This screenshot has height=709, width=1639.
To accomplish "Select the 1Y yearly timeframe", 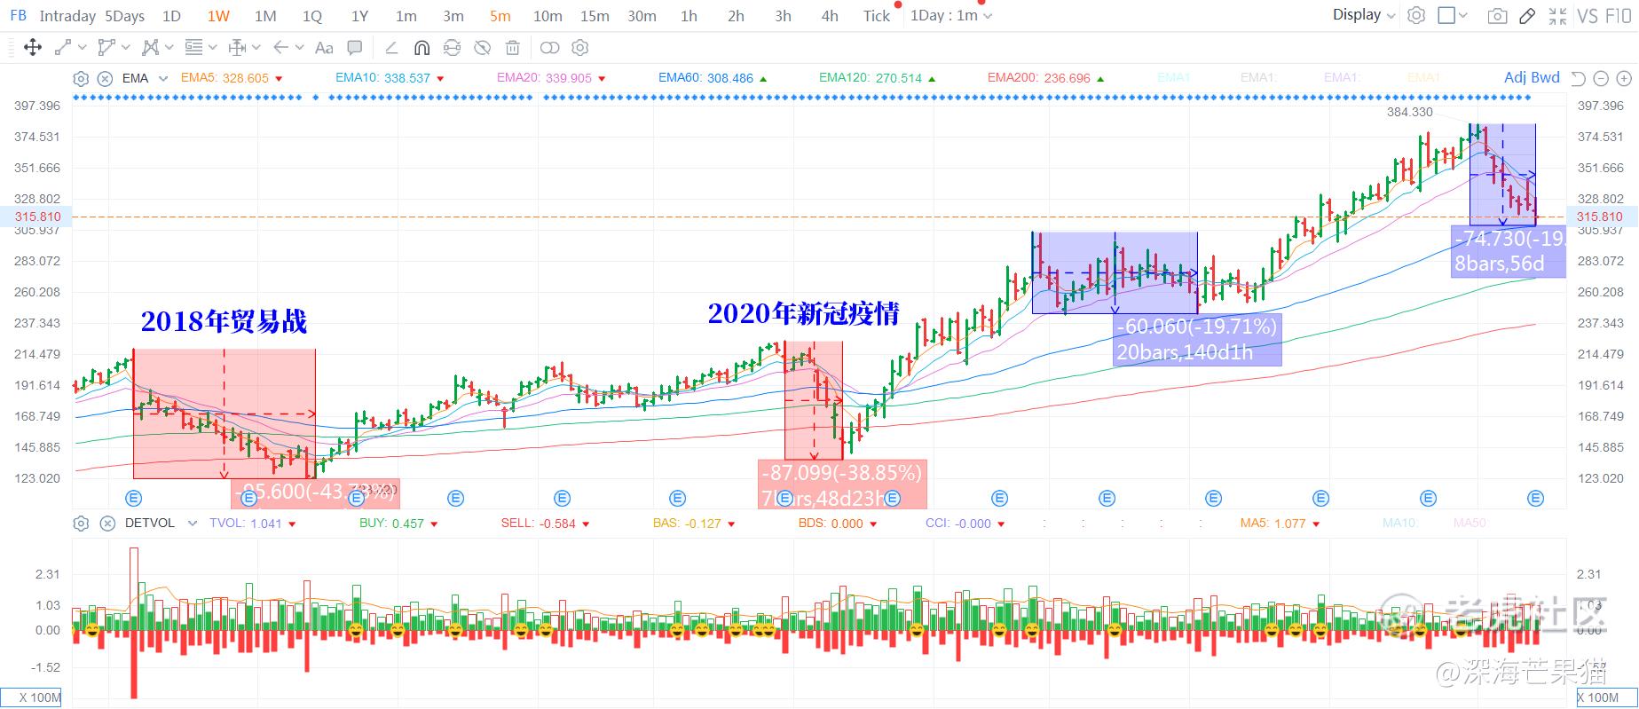I will click(x=359, y=16).
